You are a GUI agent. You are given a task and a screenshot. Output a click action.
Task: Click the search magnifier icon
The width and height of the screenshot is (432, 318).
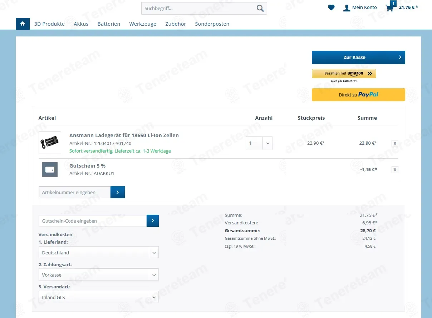(x=260, y=8)
